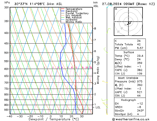The height and width of the screenshot is (121, 157).
Task: Click the '-10' temperature axis label
Action: [40, 116]
